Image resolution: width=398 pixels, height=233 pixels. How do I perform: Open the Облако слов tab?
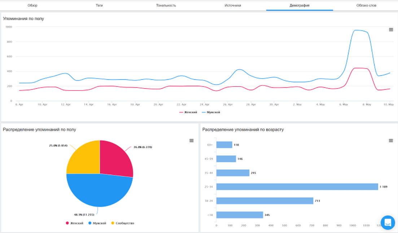(x=366, y=5)
